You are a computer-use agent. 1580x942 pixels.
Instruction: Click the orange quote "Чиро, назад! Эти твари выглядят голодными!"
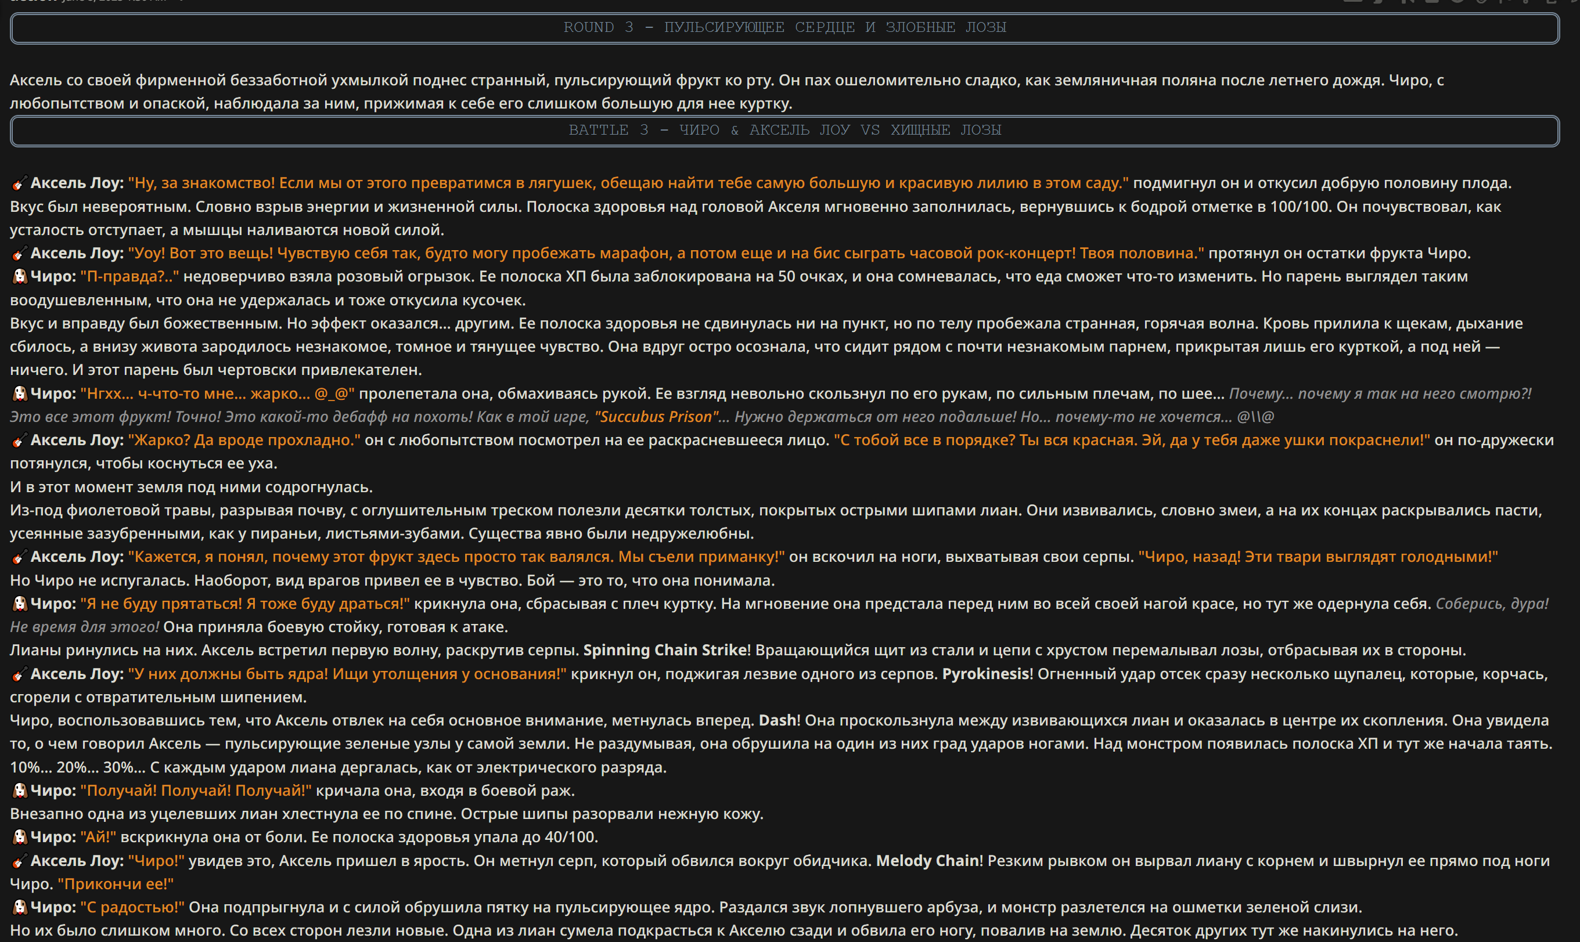[1318, 557]
